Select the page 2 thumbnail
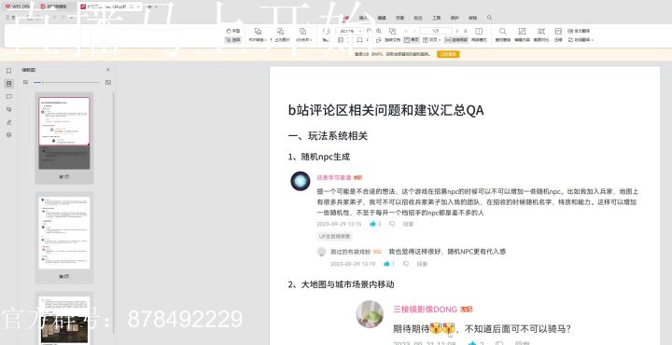672x345 pixels. (64, 232)
